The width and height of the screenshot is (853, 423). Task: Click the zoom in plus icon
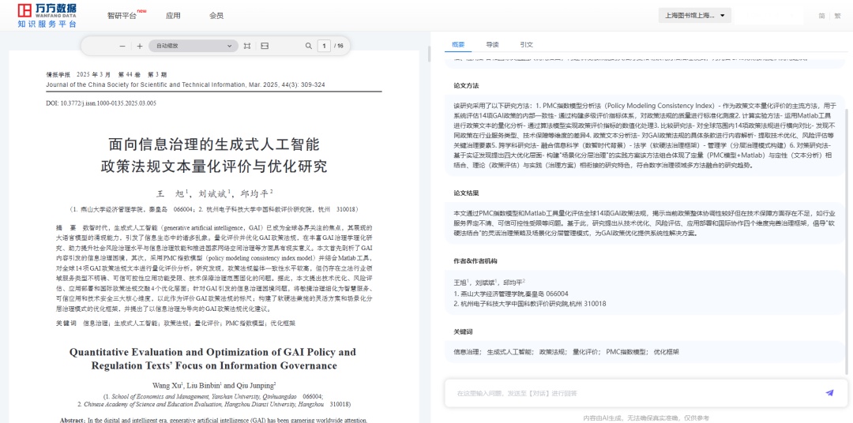click(140, 46)
